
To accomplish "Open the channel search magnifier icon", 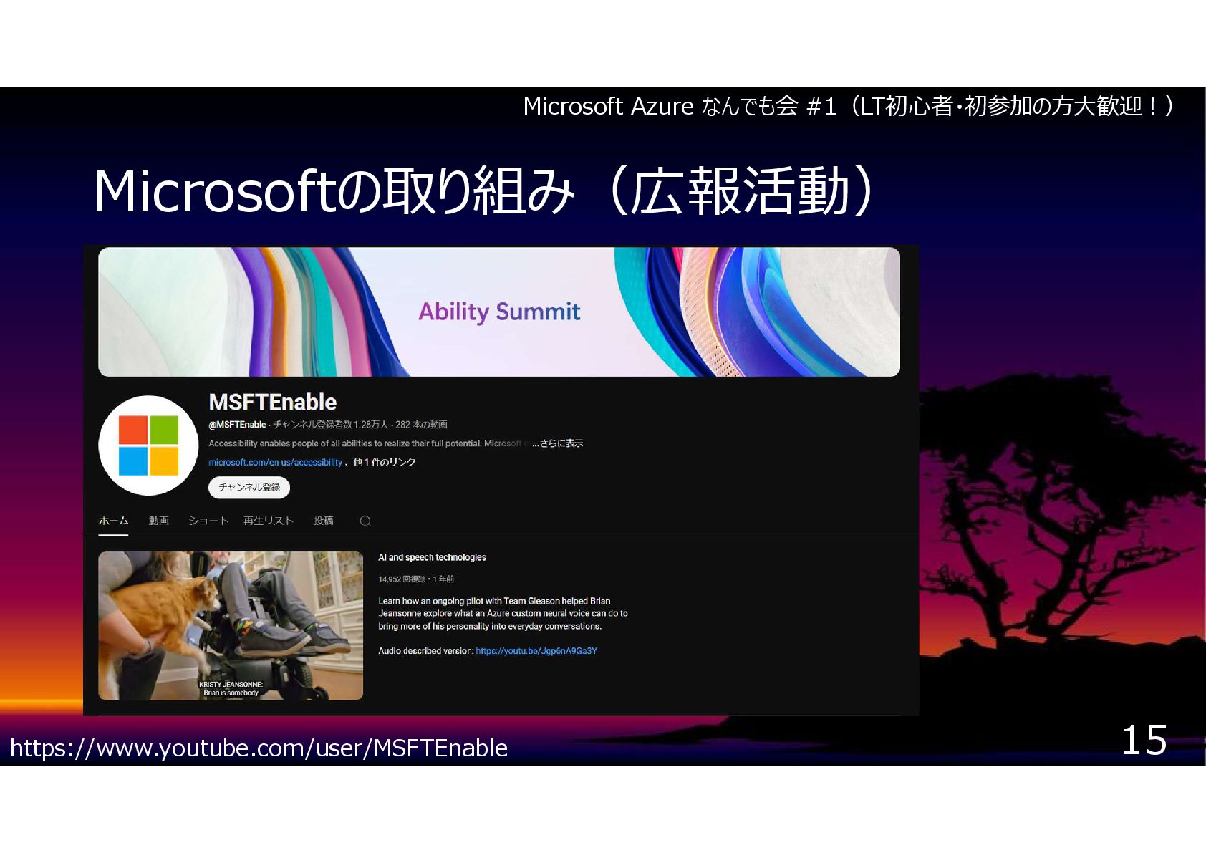I will (365, 521).
